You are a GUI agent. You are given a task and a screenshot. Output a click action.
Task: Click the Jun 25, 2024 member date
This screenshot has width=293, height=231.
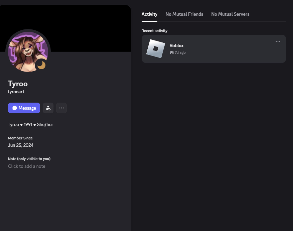21,145
